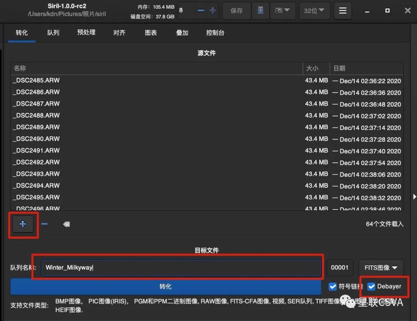
Task: Click the plus icon to add source files
Action: pyautogui.click(x=23, y=224)
